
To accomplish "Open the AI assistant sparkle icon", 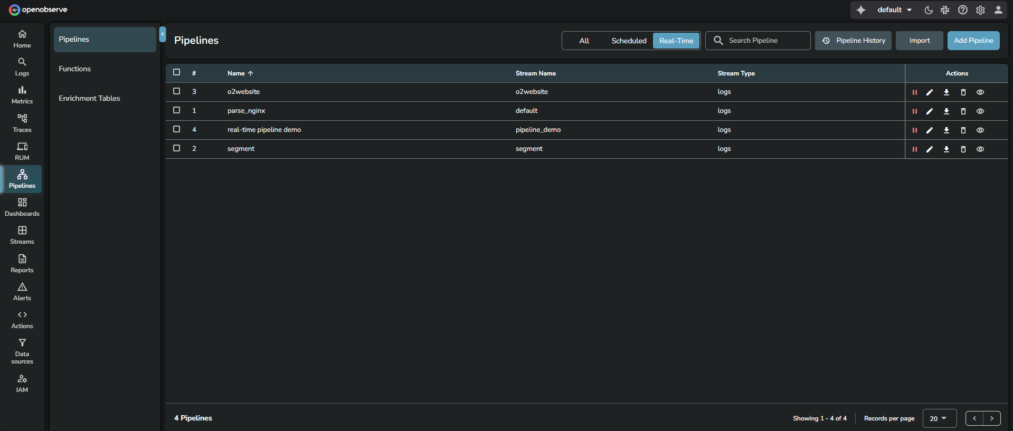I will click(861, 10).
